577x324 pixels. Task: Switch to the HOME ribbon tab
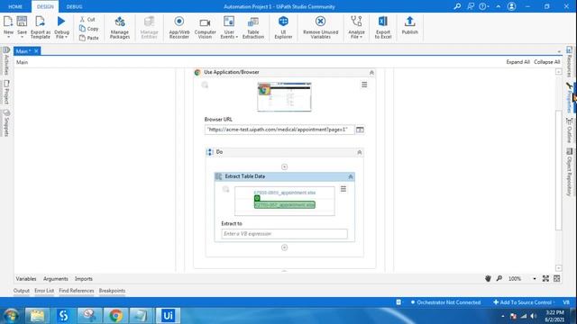[15, 6]
